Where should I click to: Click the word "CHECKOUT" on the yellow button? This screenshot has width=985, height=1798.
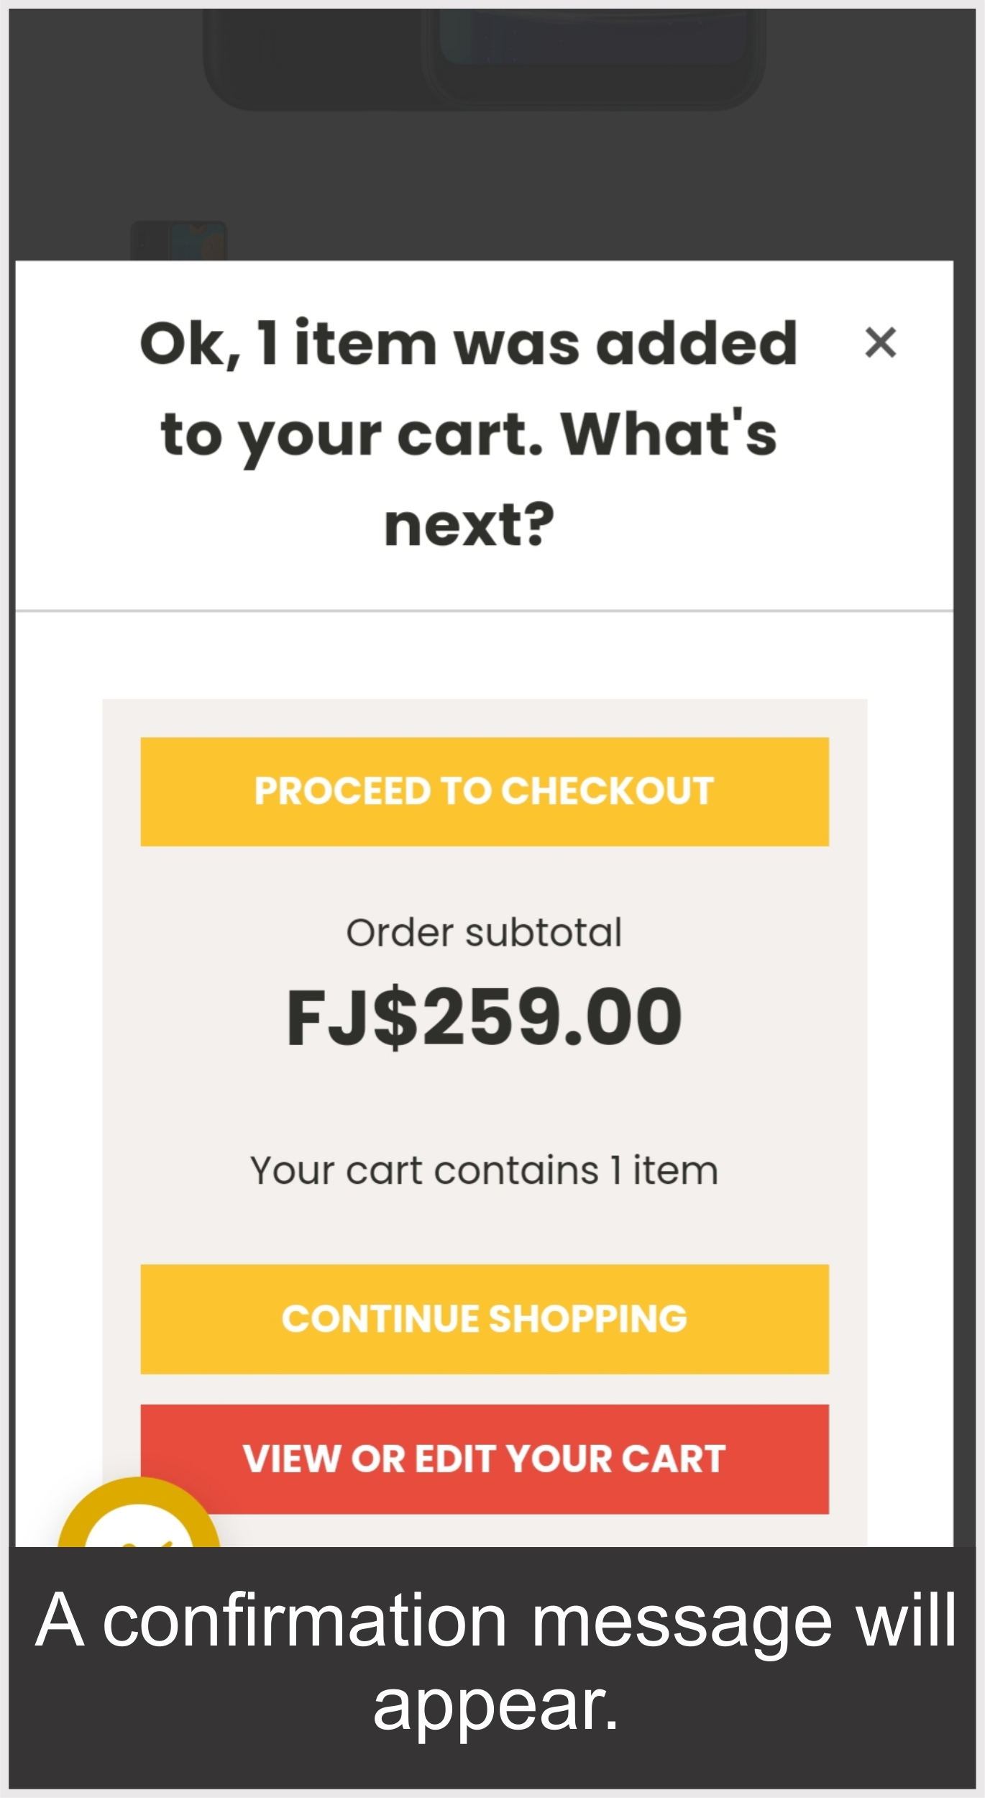click(608, 791)
